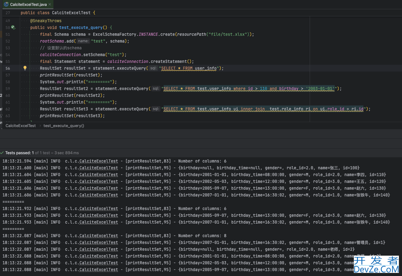Click the 'Number of columns: 8' log line

114,236
